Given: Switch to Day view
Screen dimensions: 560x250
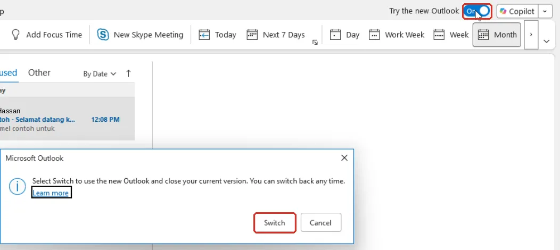Looking at the screenshot, I should click(344, 35).
